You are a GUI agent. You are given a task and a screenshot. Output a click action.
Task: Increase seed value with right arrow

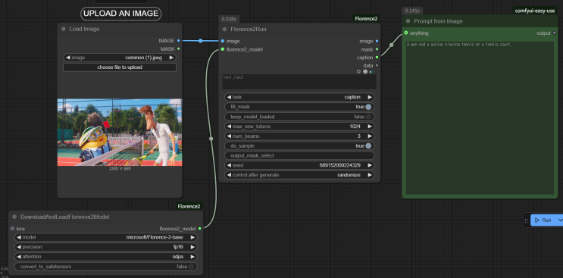[370, 165]
